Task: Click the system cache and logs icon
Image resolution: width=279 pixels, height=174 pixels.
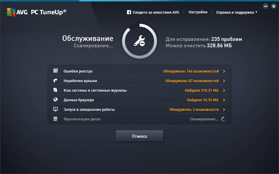Action: [x=56, y=90]
